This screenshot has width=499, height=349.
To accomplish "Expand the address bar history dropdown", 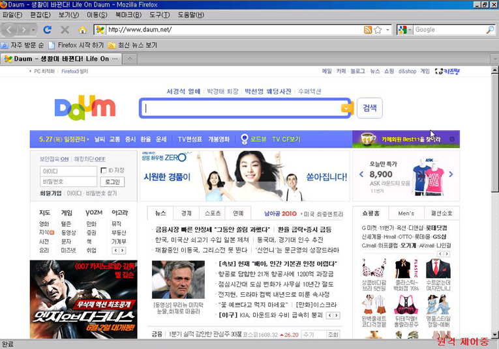I will coord(387,30).
